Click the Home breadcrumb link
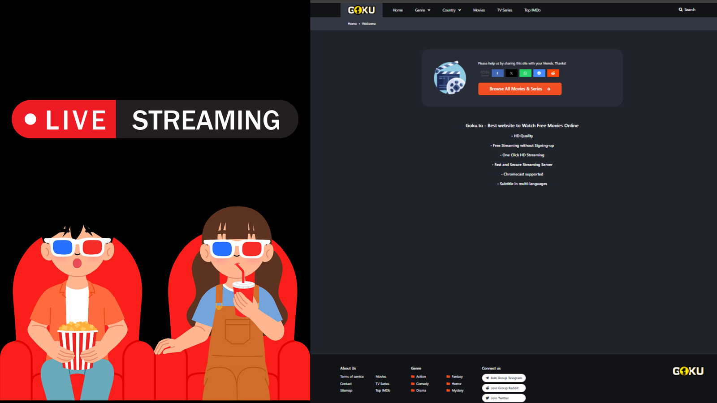 [x=352, y=24]
